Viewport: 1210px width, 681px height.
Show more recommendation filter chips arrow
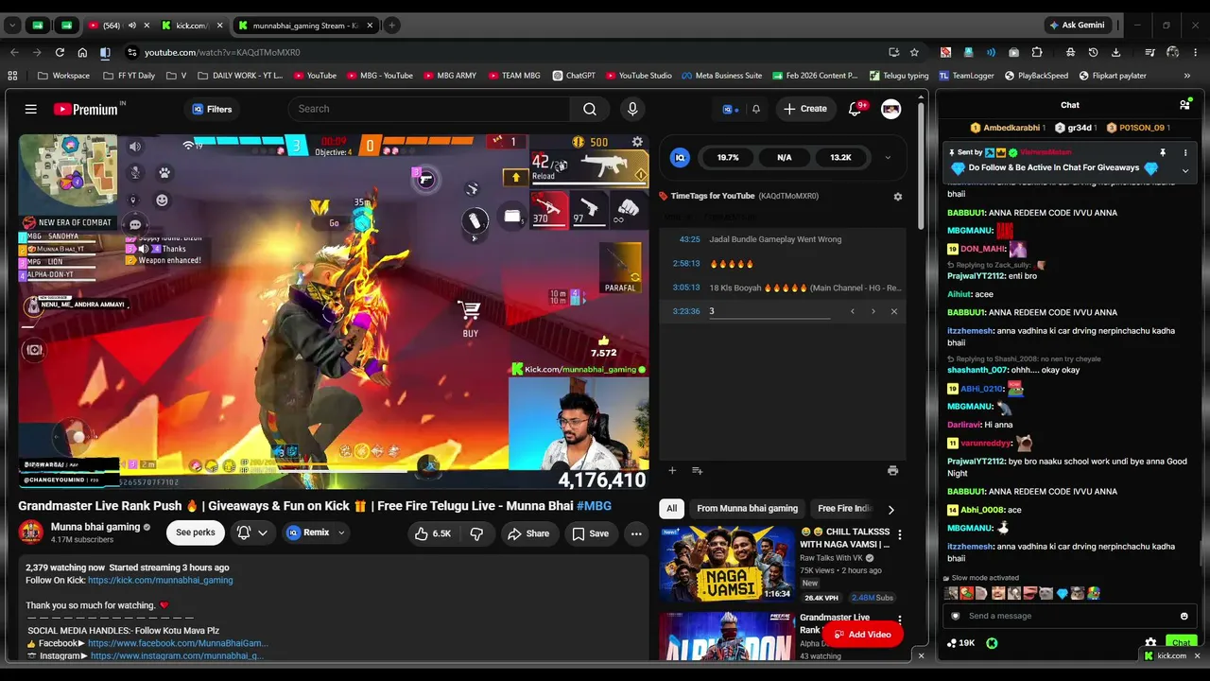click(890, 509)
